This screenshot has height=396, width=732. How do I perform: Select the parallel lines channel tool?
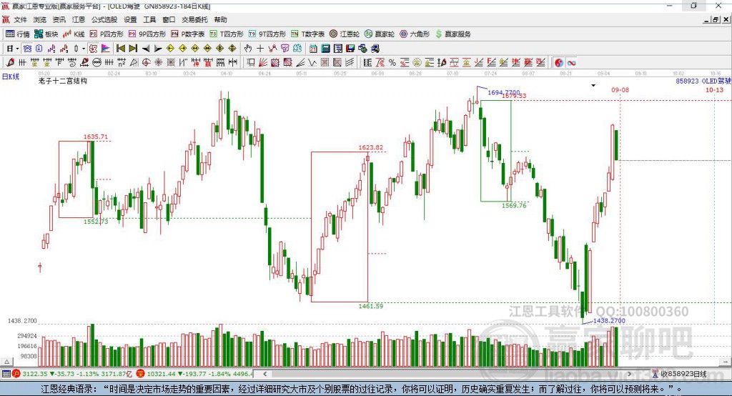[x=350, y=62]
